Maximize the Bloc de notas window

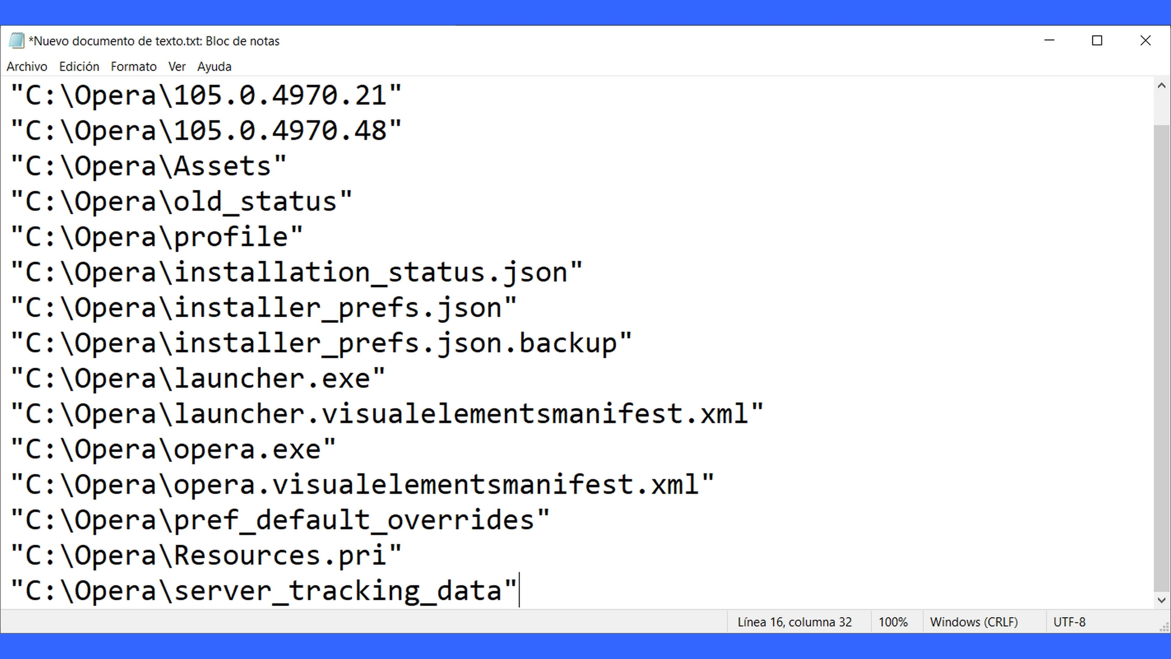[x=1097, y=41]
